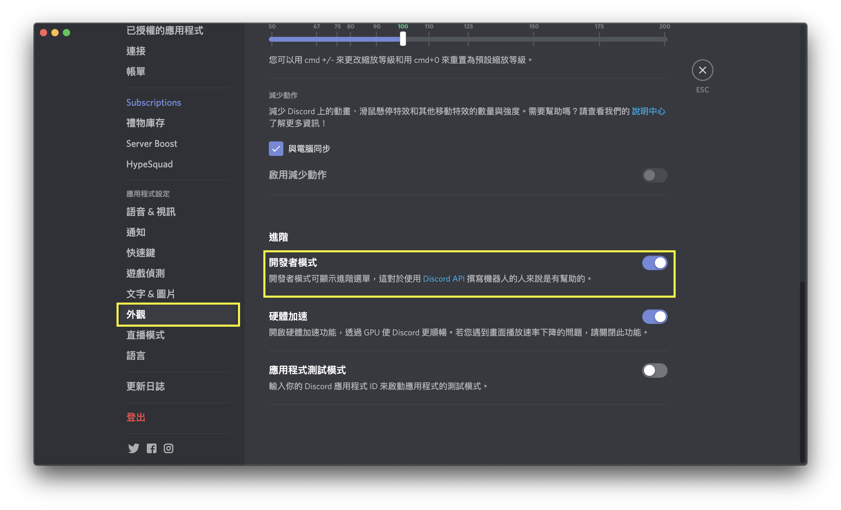Set zoom slider to the 150 mark
The width and height of the screenshot is (841, 510).
coord(533,39)
